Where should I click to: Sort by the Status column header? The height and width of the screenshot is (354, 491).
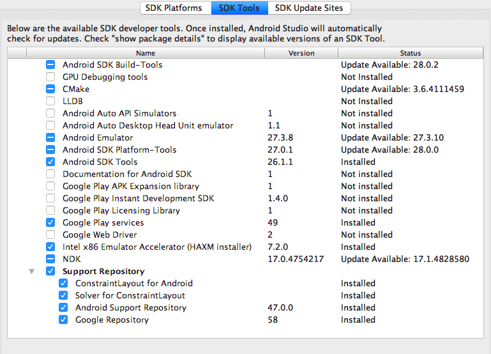click(x=411, y=53)
